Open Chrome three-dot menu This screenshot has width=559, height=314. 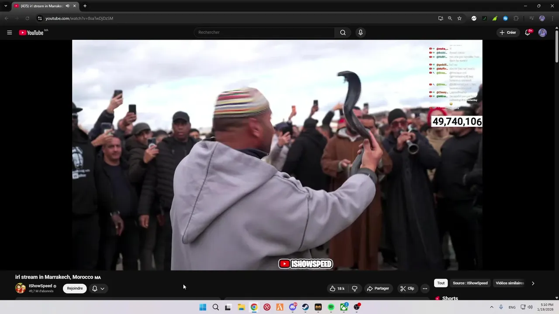[552, 18]
